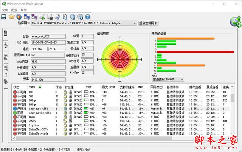Click the start logging green play icon

(x=42, y=17)
